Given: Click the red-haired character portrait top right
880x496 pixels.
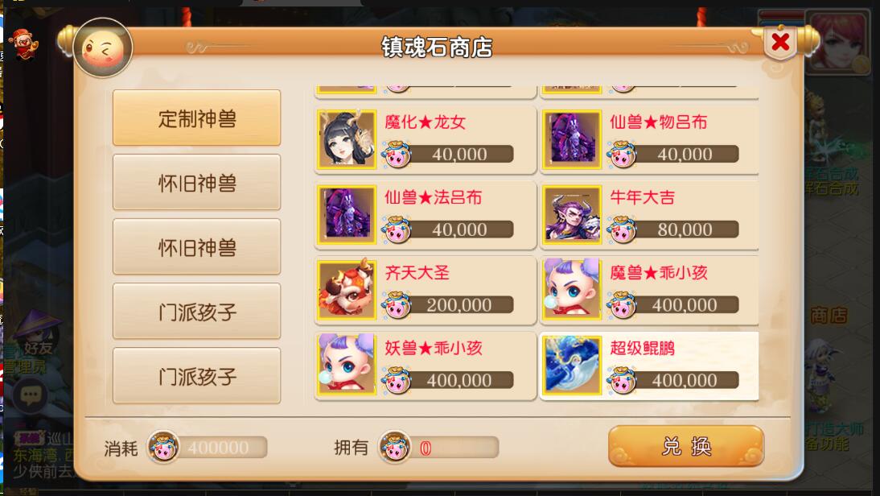Looking at the screenshot, I should point(838,40).
